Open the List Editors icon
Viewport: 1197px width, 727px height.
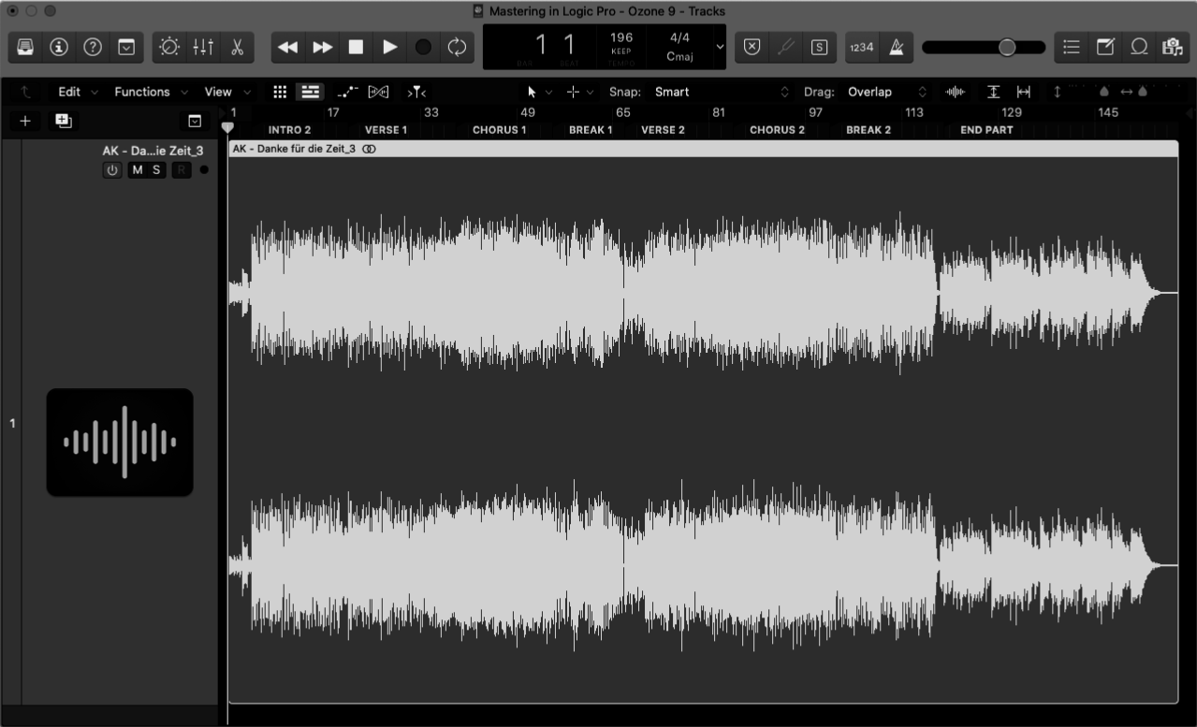1071,46
